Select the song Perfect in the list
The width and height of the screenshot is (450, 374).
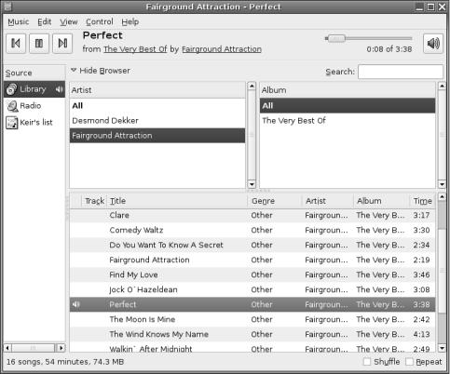click(x=252, y=304)
